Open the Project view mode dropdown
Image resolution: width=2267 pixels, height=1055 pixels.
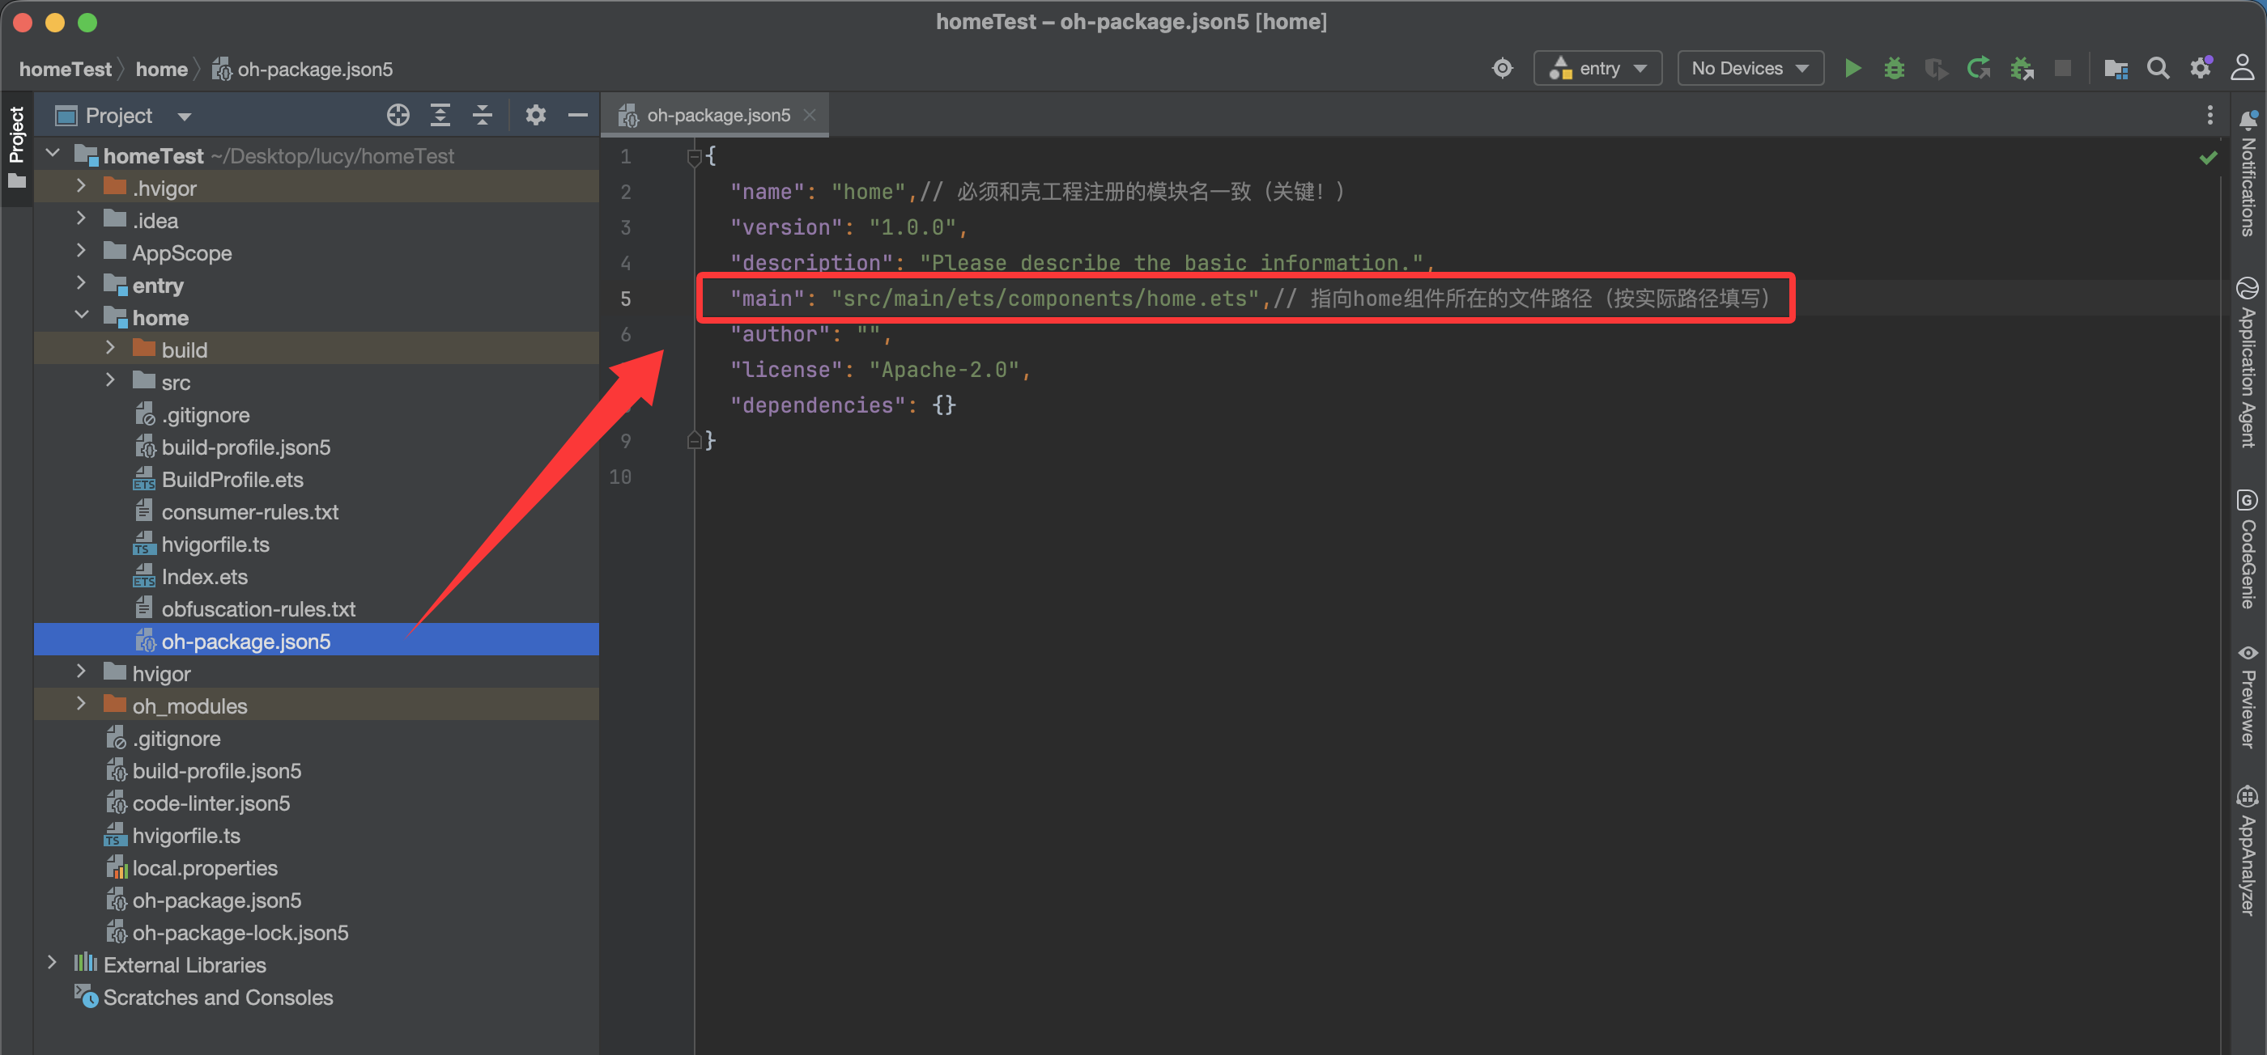[x=184, y=116]
